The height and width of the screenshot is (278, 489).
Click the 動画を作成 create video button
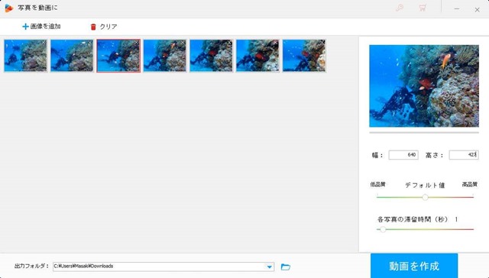click(x=414, y=266)
